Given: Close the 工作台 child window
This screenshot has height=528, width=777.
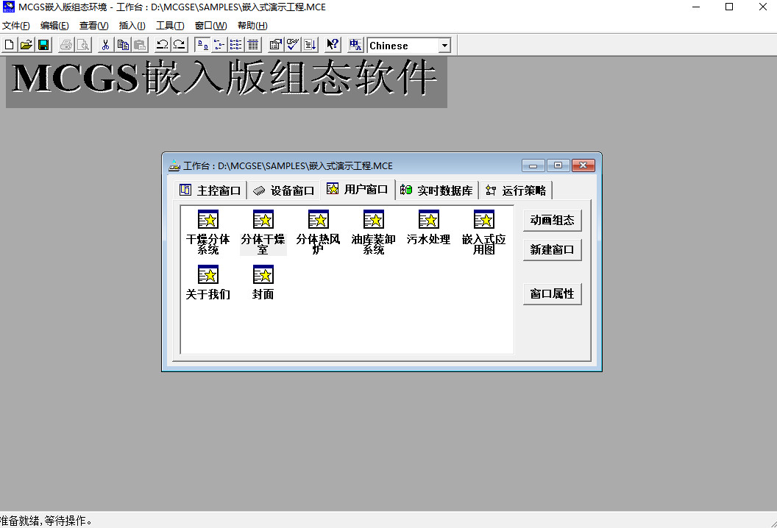Looking at the screenshot, I should (x=583, y=165).
